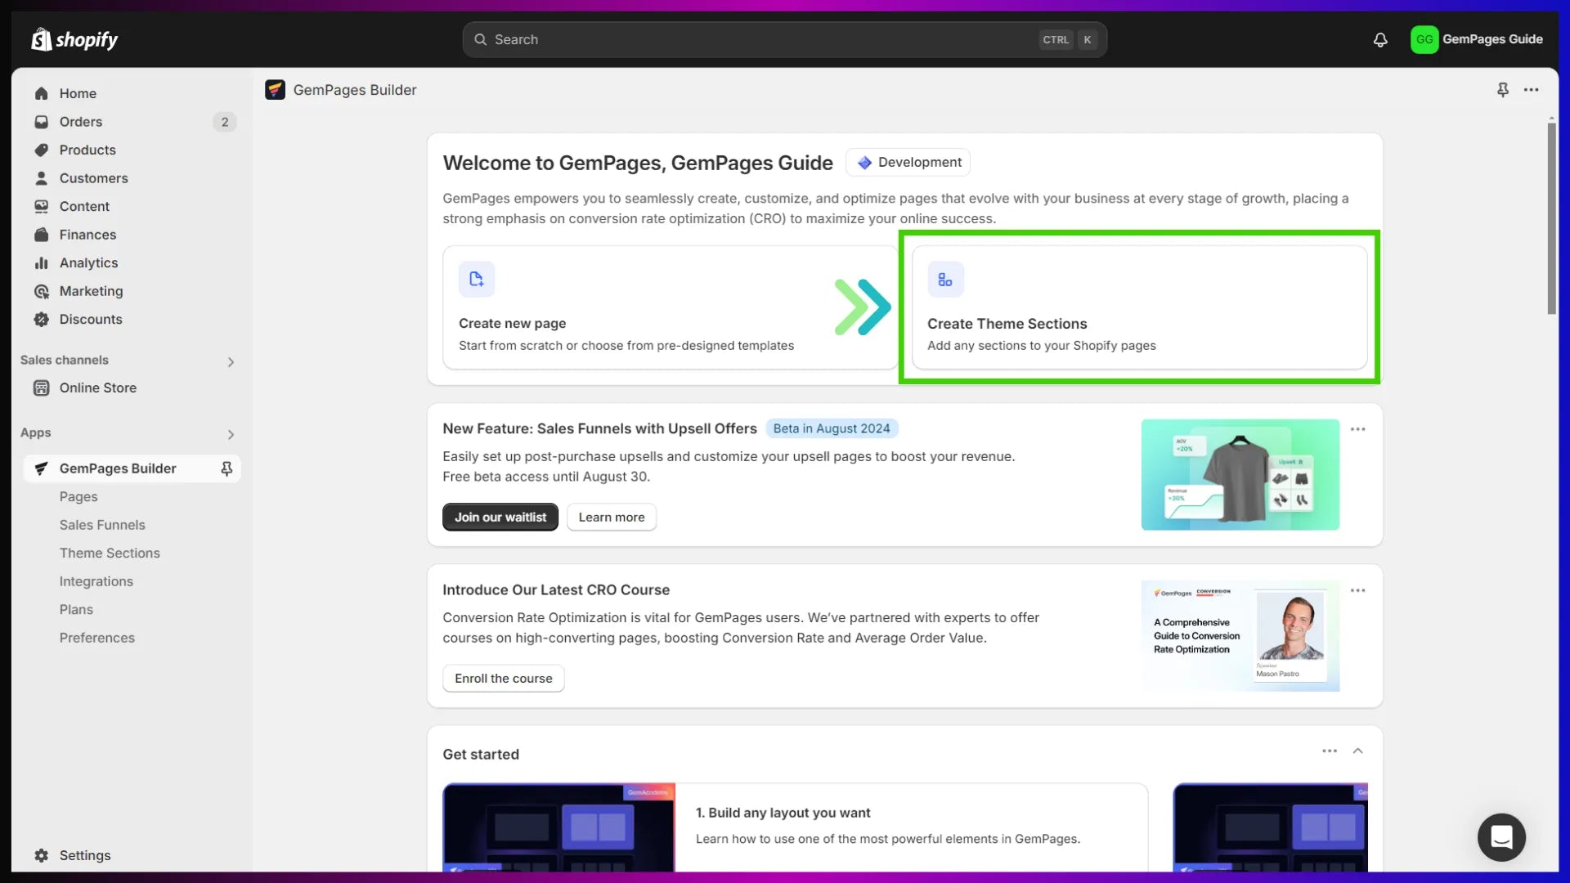Click the page vertical scrollbar
The height and width of the screenshot is (883, 1570).
click(1551, 217)
